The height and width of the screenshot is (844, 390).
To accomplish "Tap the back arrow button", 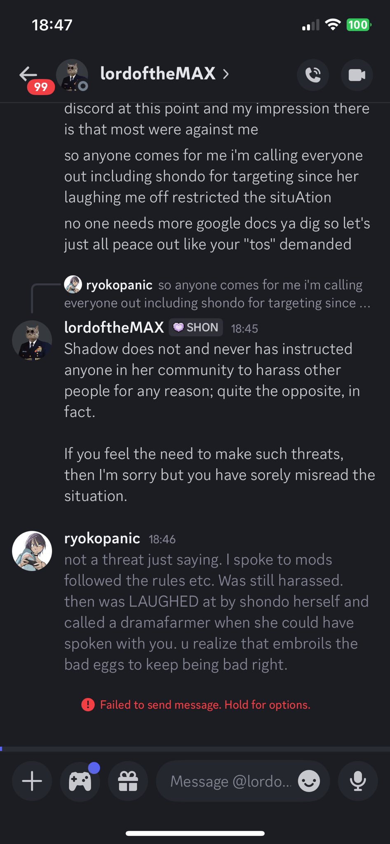I will pos(29,75).
